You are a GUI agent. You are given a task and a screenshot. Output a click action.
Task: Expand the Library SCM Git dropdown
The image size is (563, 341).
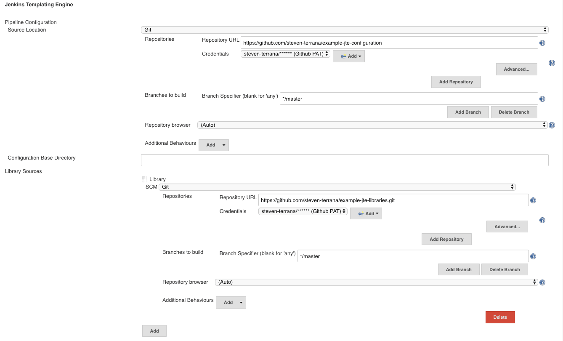pyautogui.click(x=337, y=187)
